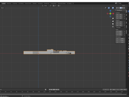Image resolution: width=129 pixels, height=97 pixels.
Task: Open the Global transform orientation dropdown
Action: 45,6
